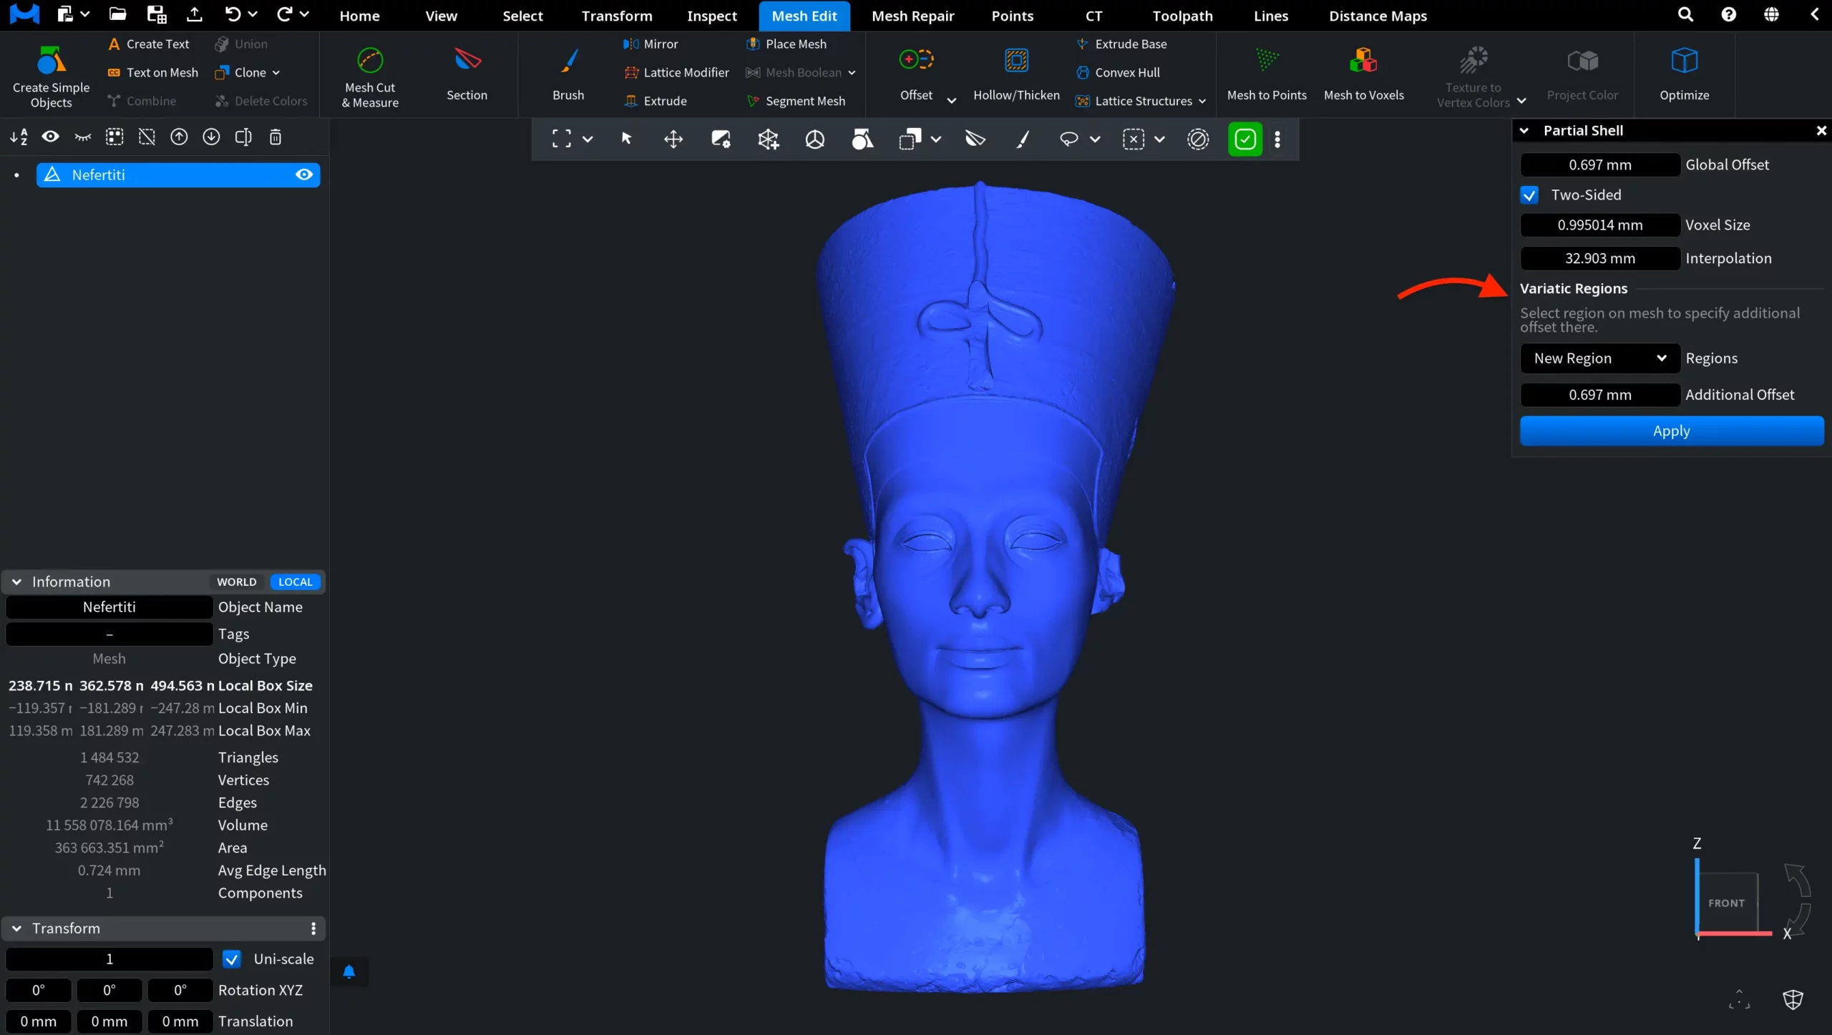Screen dimensions: 1832x1035
Task: Run the Mesh to Voxels tool
Action: click(x=1364, y=74)
